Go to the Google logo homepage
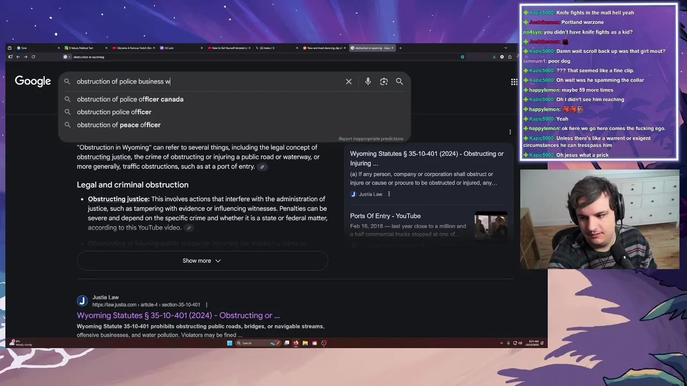 [x=33, y=81]
